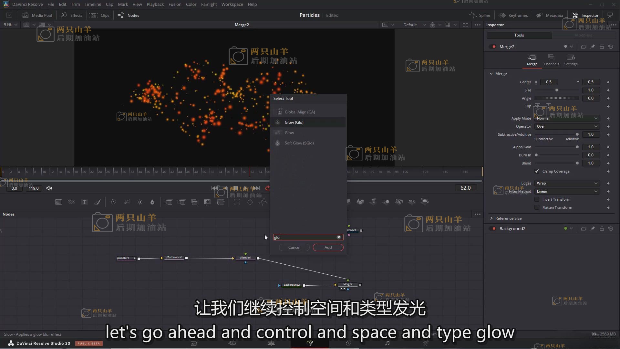Image resolution: width=620 pixels, height=349 pixels.
Task: Open the Operator dropdown
Action: coord(567,126)
